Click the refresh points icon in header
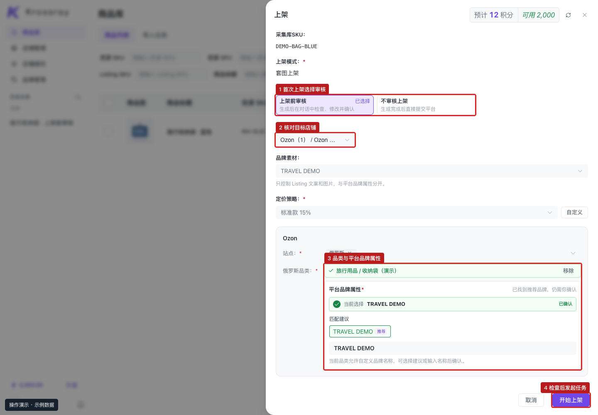The width and height of the screenshot is (598, 415). pyautogui.click(x=568, y=15)
